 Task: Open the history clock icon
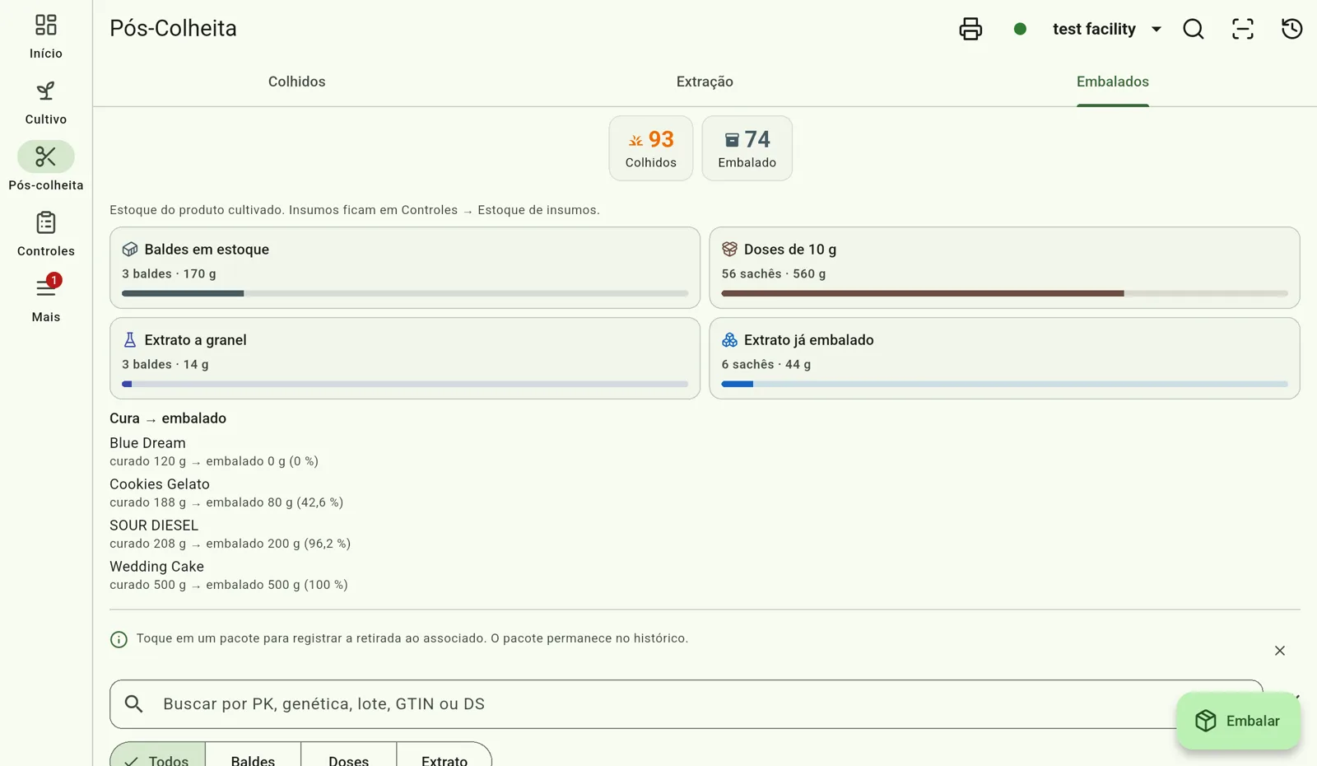pos(1292,29)
